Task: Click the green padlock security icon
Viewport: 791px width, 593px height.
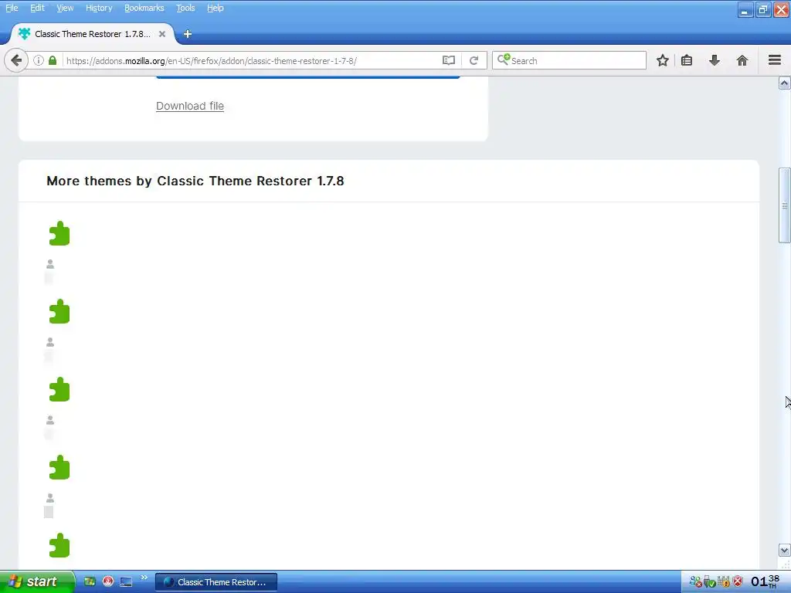Action: pos(52,60)
